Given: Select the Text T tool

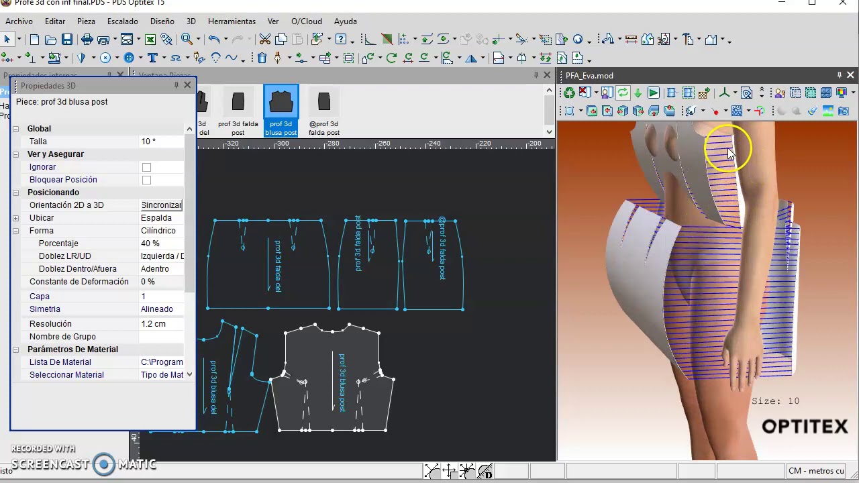Looking at the screenshot, I should tap(152, 58).
